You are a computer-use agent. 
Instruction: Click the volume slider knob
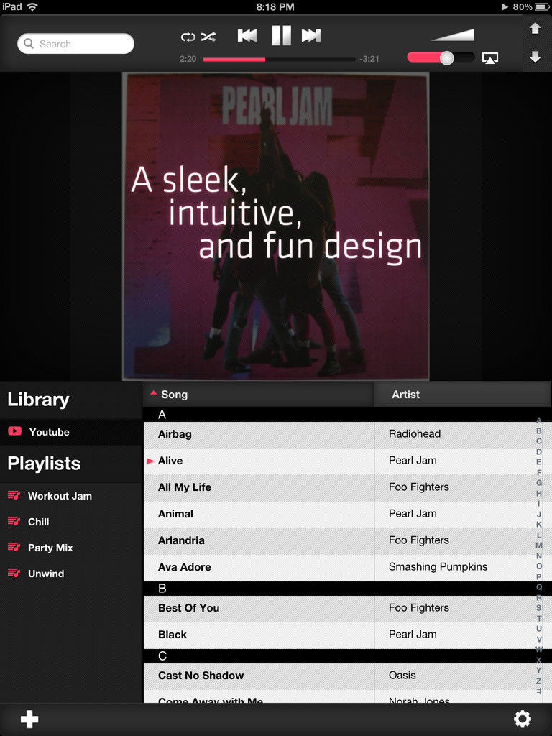(x=447, y=57)
